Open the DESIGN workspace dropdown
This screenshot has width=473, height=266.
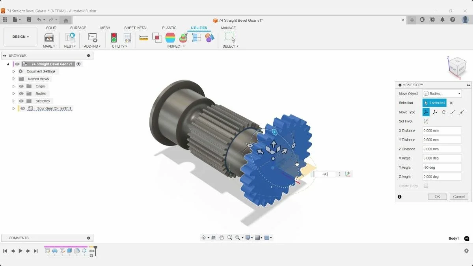[x=20, y=37]
